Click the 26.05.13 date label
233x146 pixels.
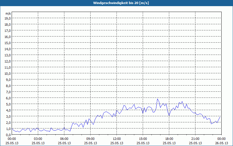222,143
